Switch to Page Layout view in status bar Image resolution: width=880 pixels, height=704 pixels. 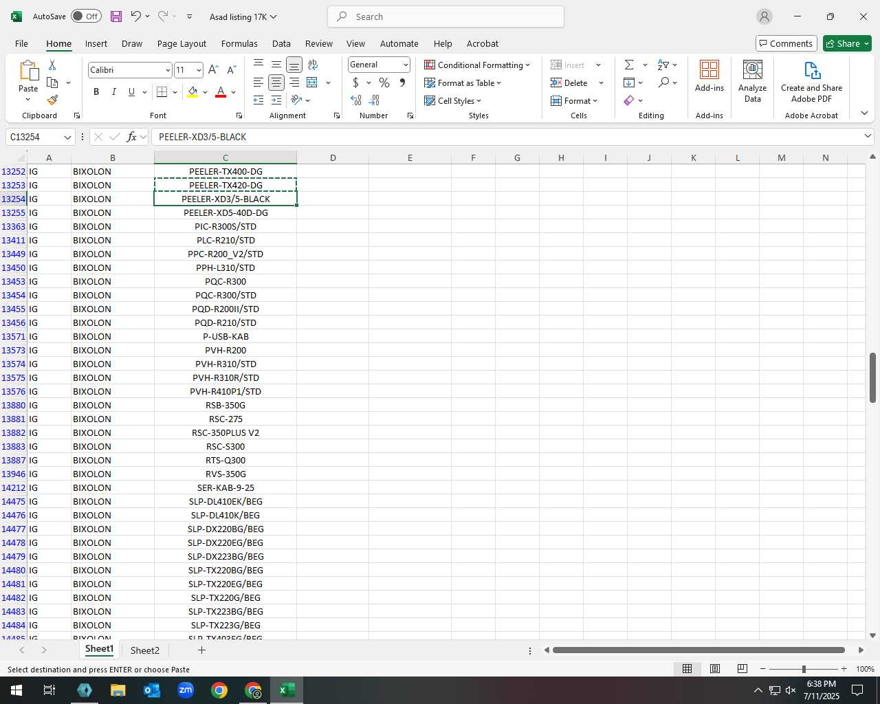pyautogui.click(x=715, y=669)
